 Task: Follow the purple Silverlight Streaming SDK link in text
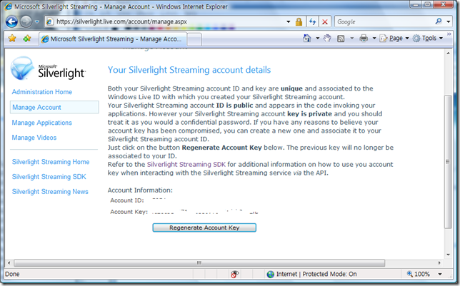pyautogui.click(x=186, y=164)
